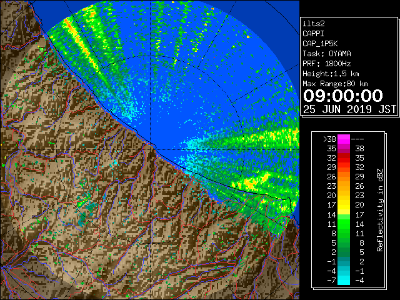Click the '25 JUN 2019 JST' date
The width and height of the screenshot is (400, 300).
[349, 109]
